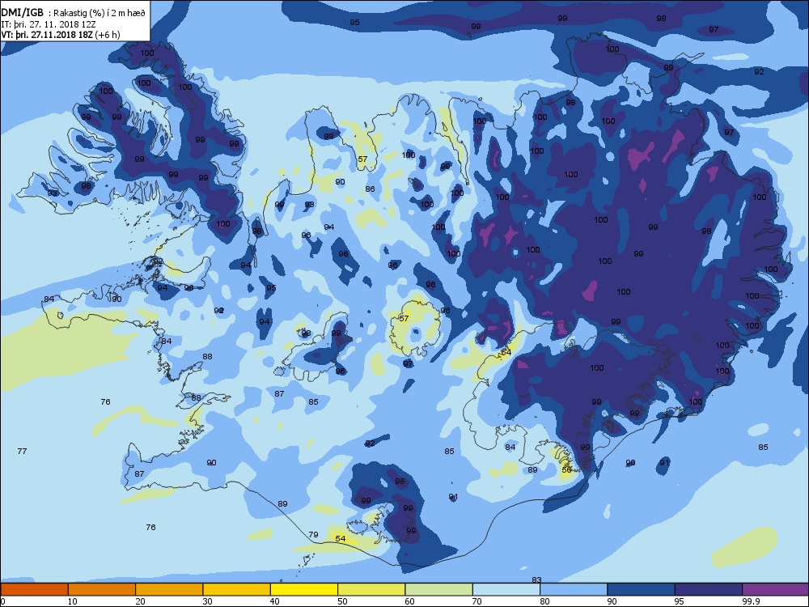The image size is (809, 607).
Task: Click the '10' tick label on the color scale
Action: click(x=73, y=601)
